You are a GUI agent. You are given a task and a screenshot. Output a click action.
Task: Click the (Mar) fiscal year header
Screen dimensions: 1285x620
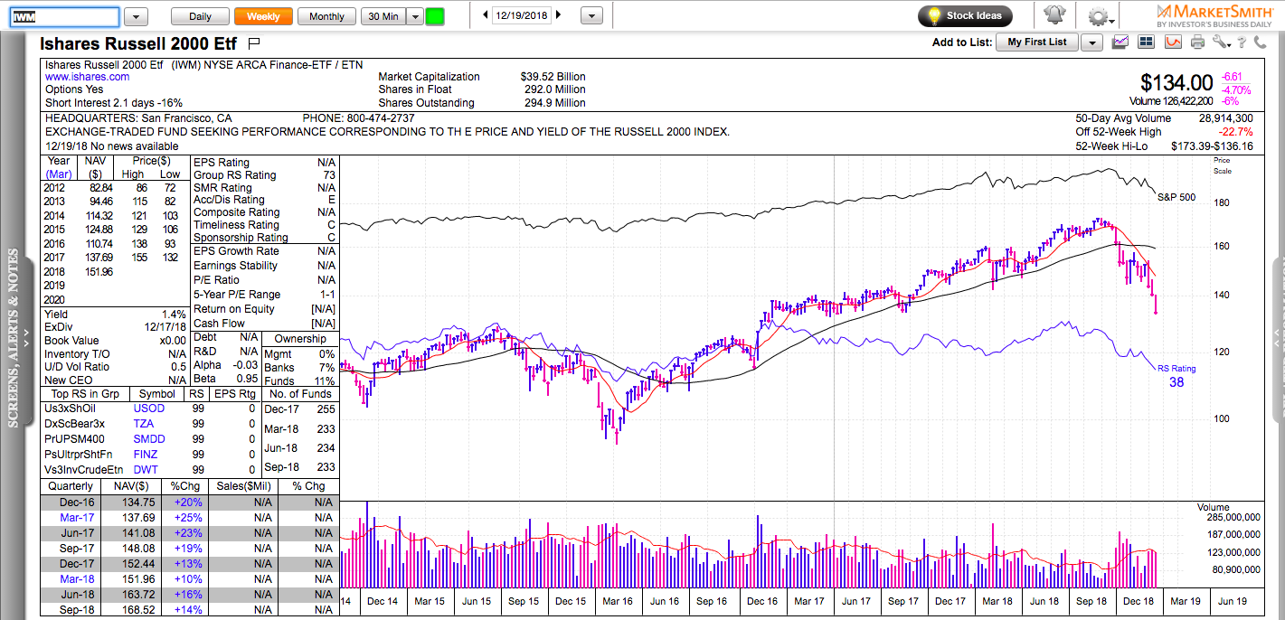tap(58, 174)
